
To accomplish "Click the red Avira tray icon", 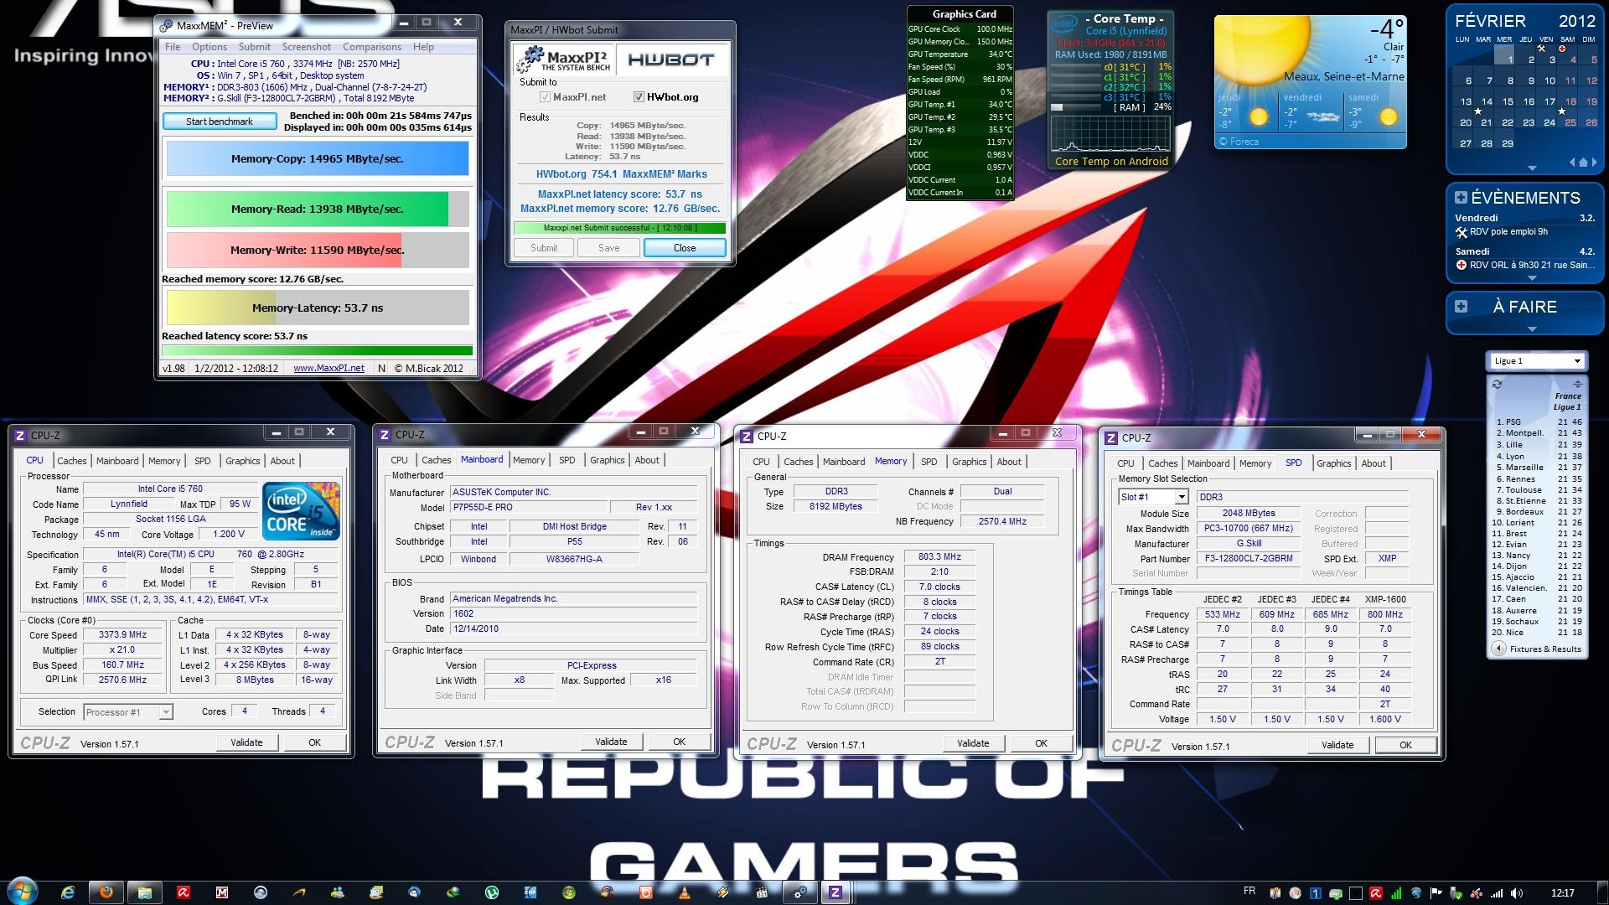I will coord(1376,893).
